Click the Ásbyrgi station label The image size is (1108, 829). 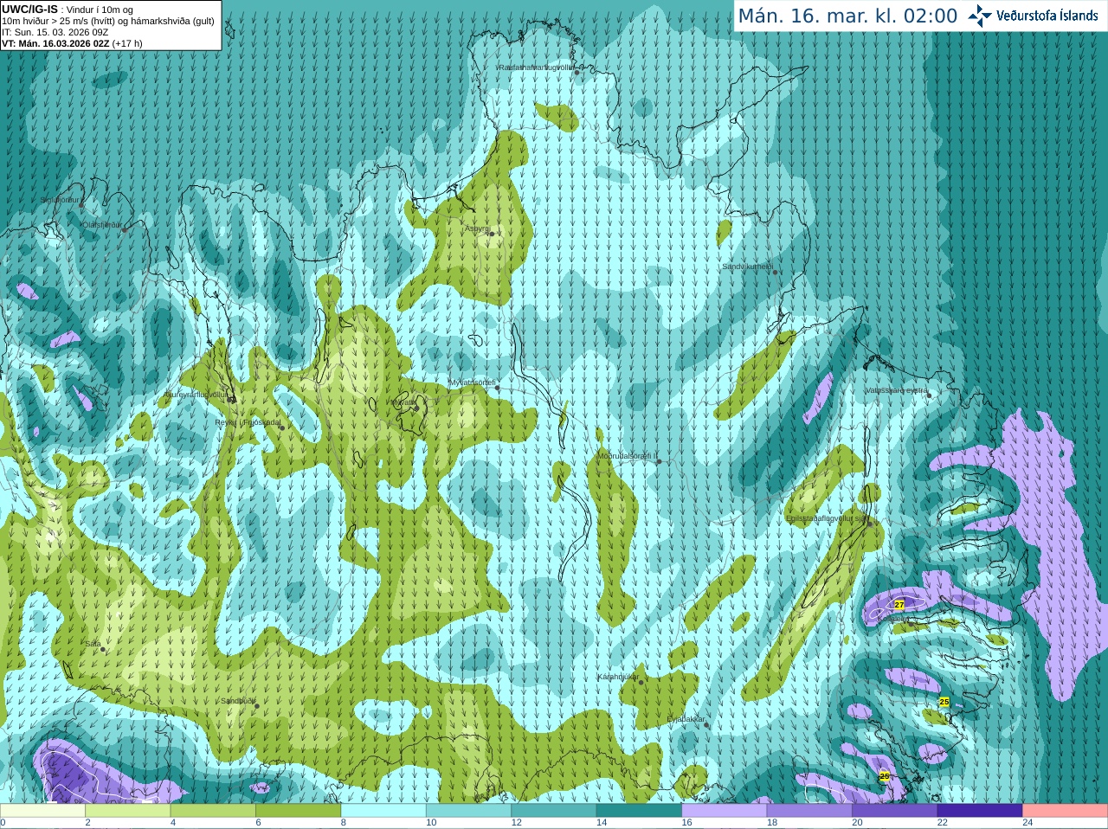click(477, 228)
